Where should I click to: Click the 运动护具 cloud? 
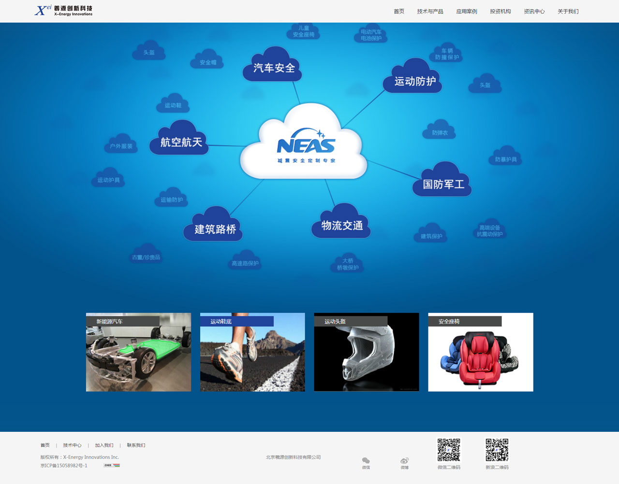[108, 177]
